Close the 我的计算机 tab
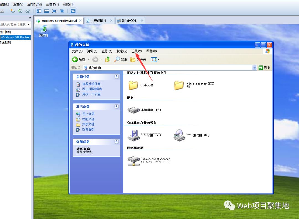The height and width of the screenshot is (219, 299). coord(142,20)
